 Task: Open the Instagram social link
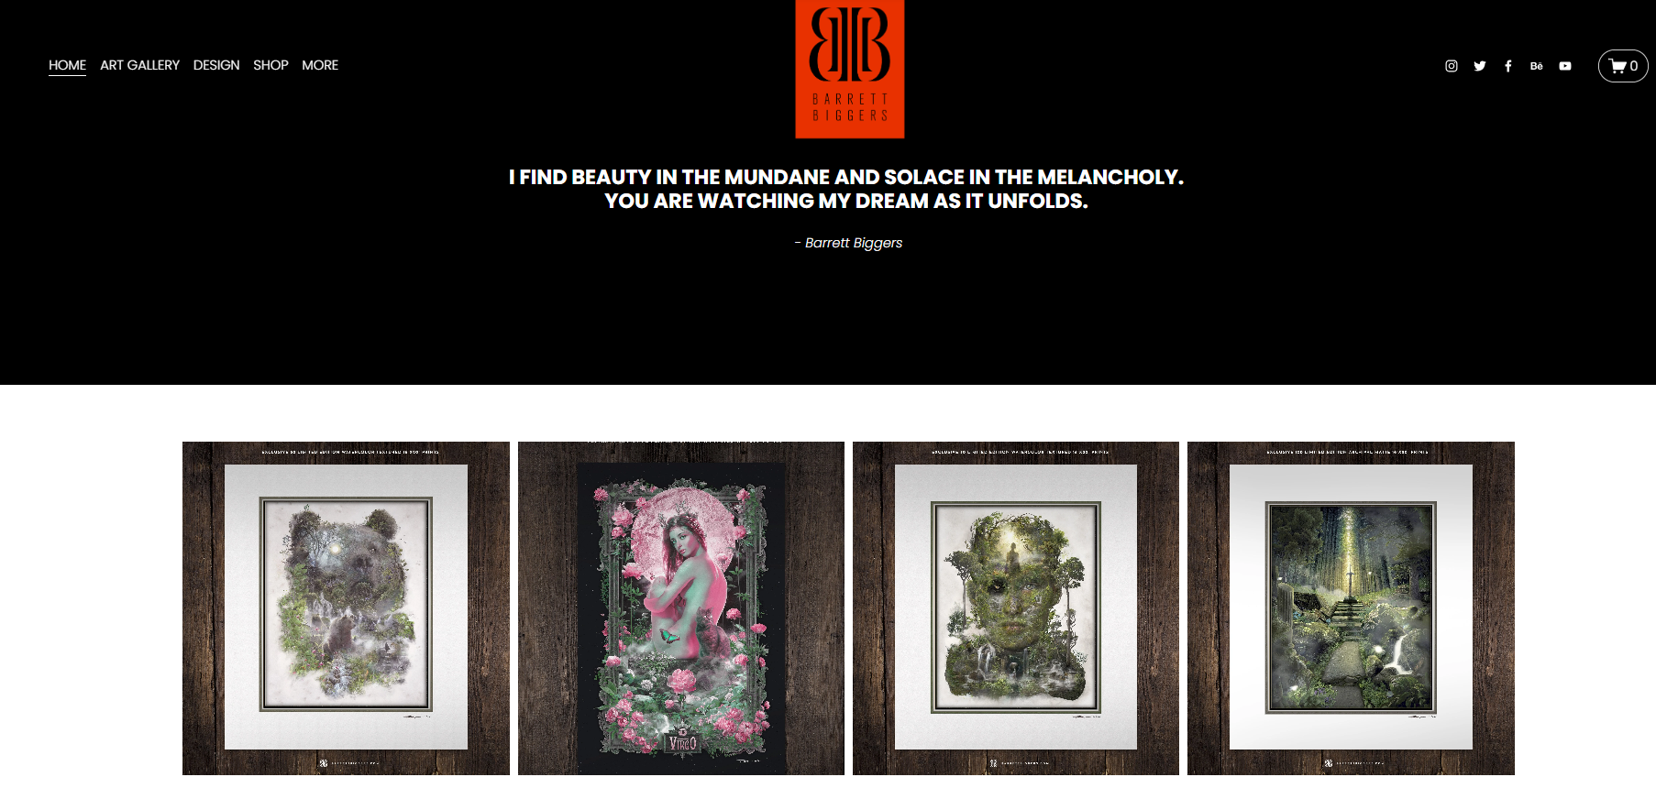click(x=1451, y=66)
